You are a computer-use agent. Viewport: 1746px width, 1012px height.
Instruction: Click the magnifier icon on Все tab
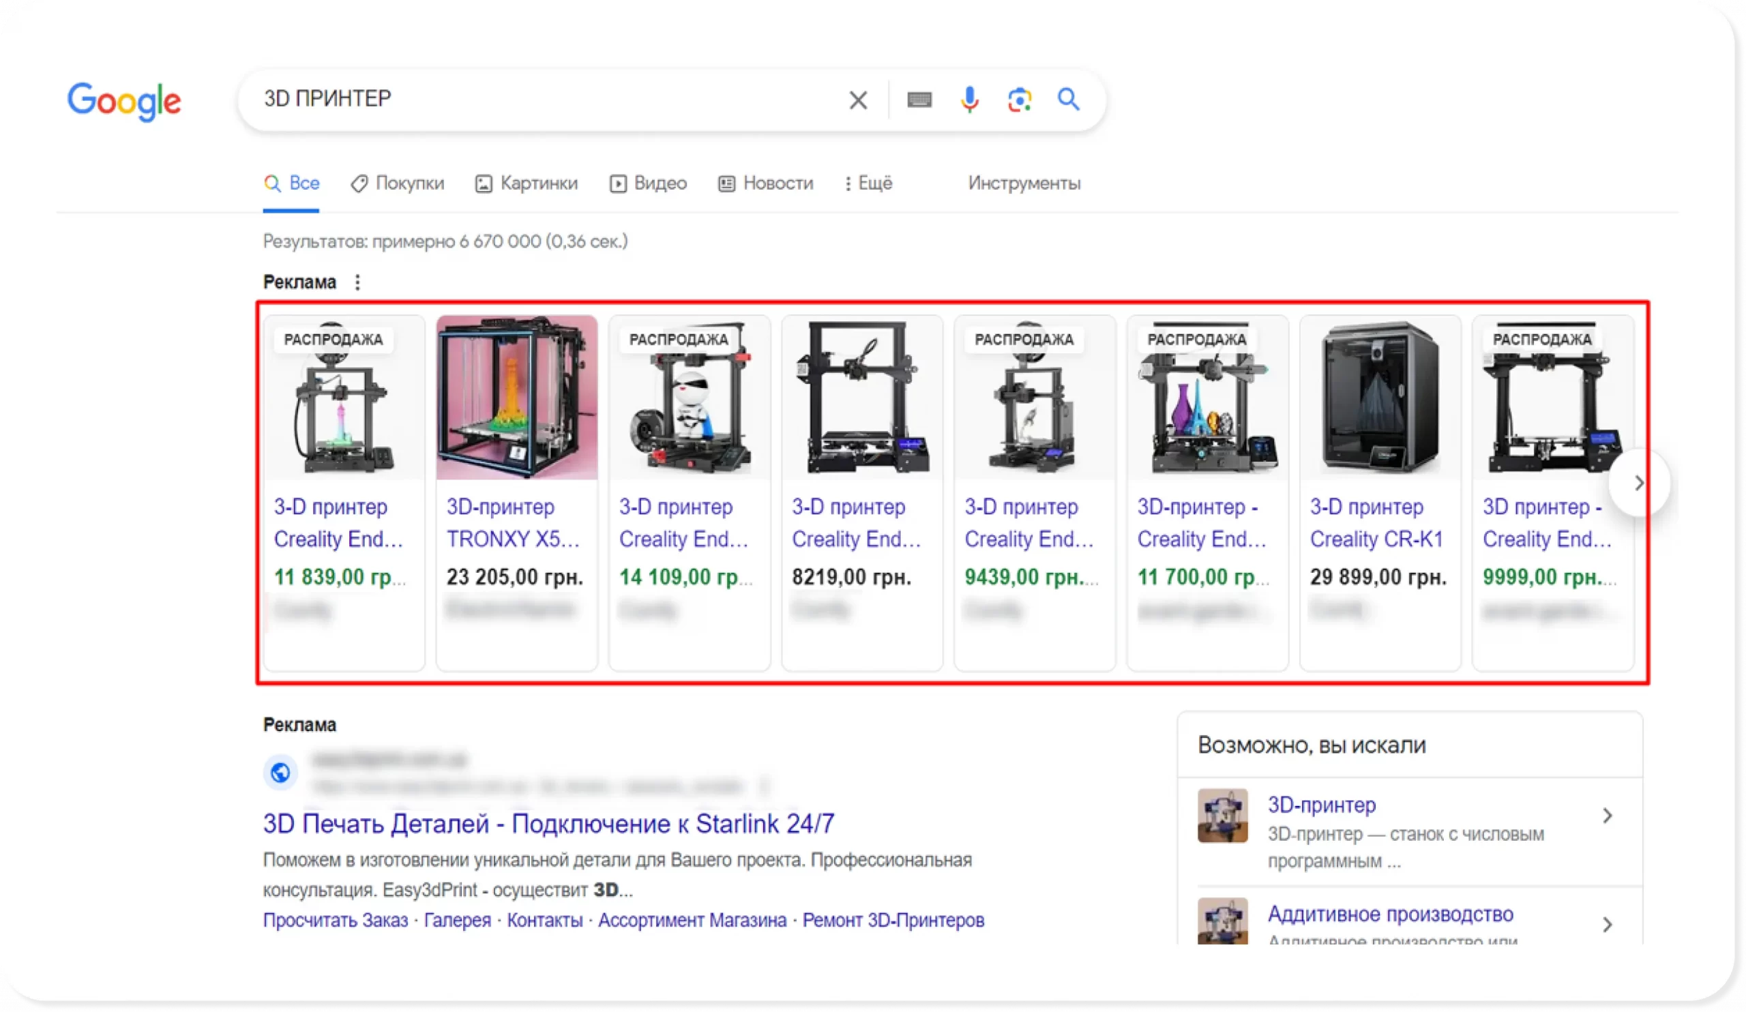(272, 183)
